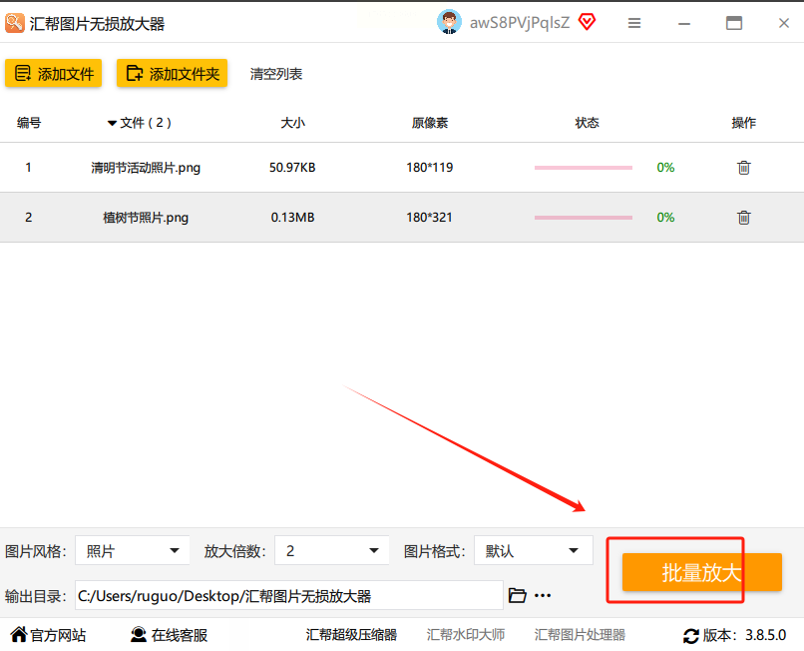The image size is (804, 651).
Task: Click the app logo in title bar
Action: [x=14, y=23]
